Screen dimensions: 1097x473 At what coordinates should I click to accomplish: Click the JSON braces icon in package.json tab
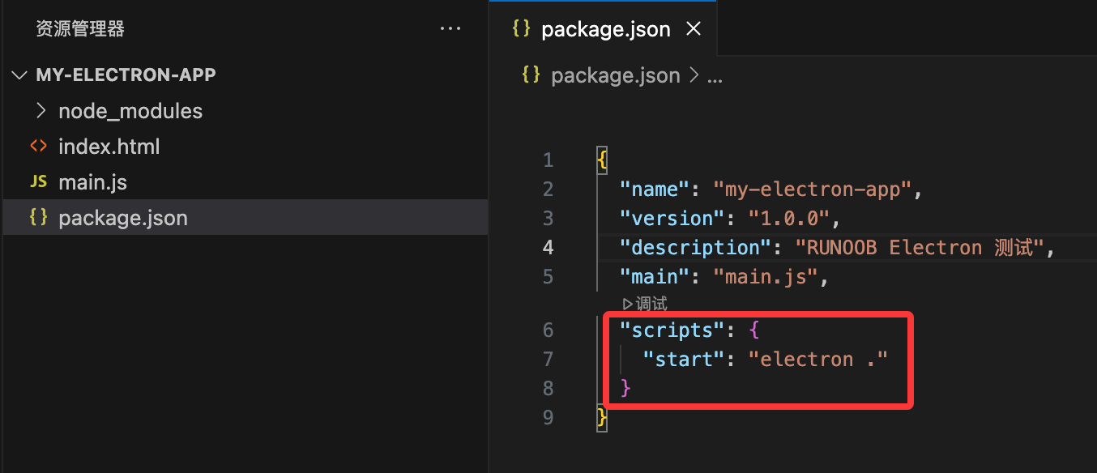pos(522,29)
